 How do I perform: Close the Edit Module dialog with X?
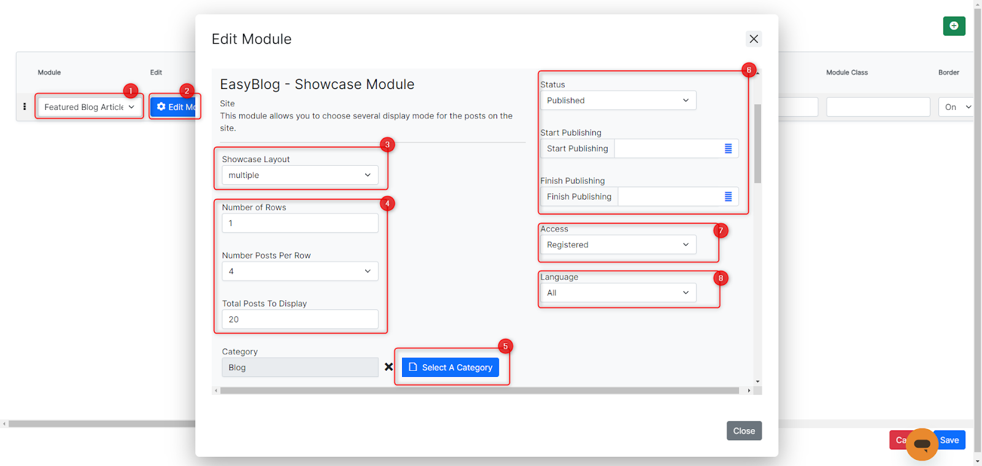pyautogui.click(x=754, y=39)
